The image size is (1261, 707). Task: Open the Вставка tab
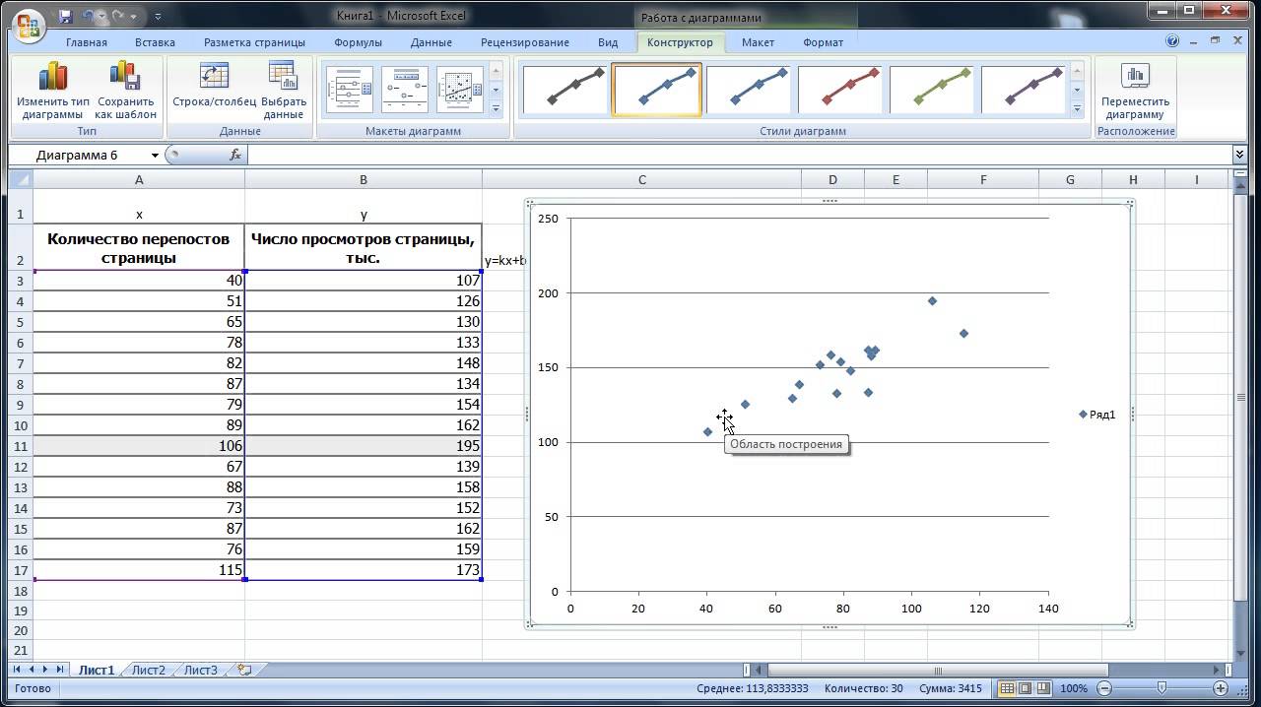click(x=155, y=42)
